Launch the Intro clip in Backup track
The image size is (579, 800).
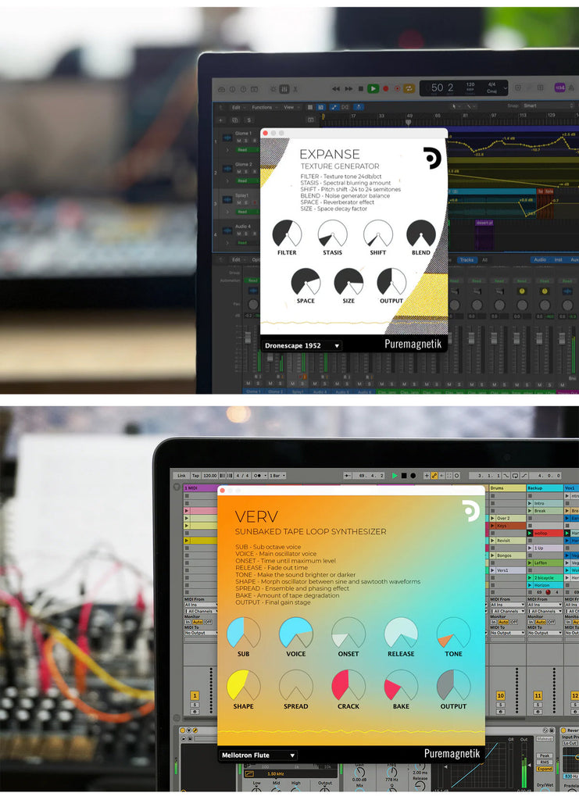(530, 504)
